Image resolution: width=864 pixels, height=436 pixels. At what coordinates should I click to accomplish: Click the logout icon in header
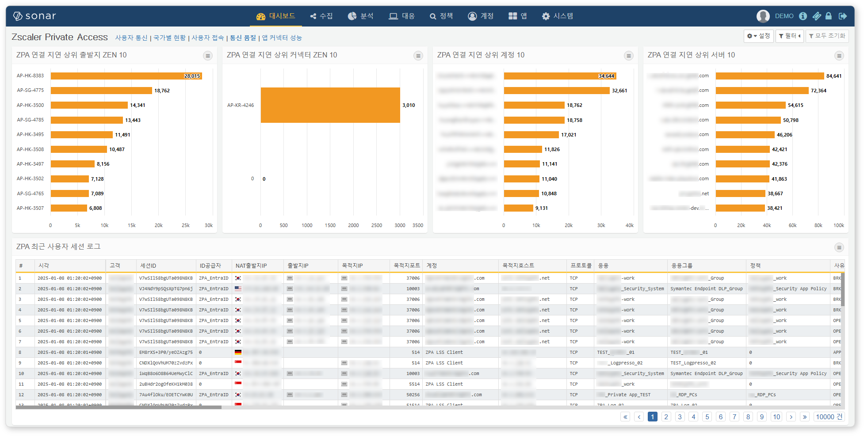[843, 16]
